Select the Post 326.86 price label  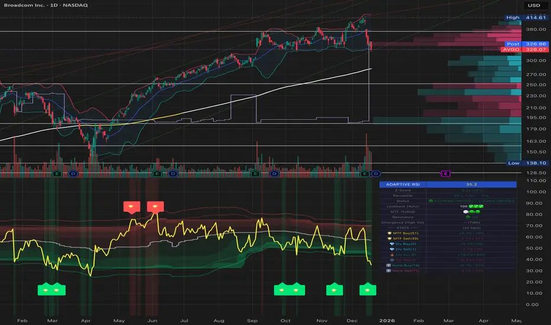coord(526,44)
